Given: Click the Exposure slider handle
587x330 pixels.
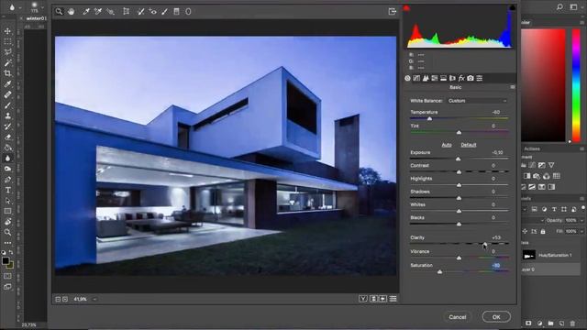Looking at the screenshot, I should [458, 159].
